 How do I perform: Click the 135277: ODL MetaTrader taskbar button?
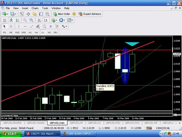[x=42, y=133]
